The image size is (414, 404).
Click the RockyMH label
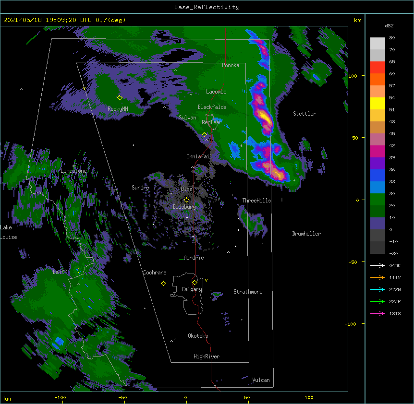[x=118, y=109]
